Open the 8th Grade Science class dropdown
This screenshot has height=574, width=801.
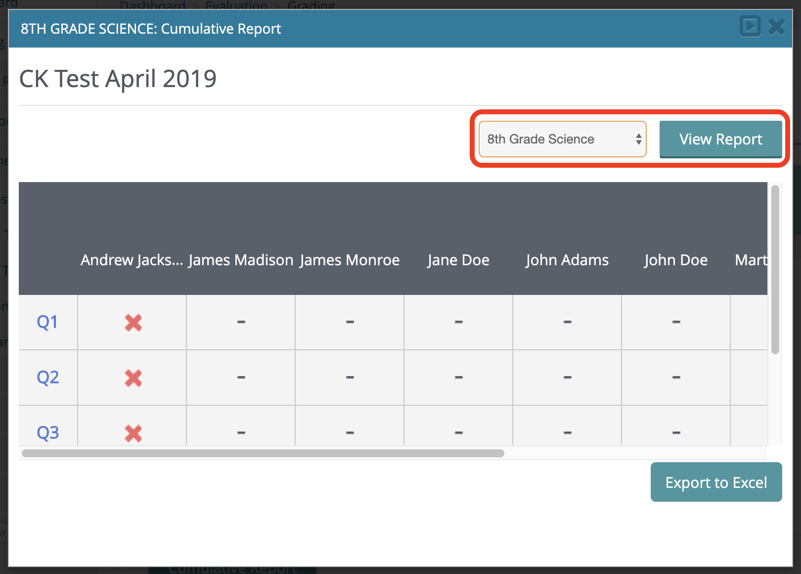pyautogui.click(x=563, y=139)
